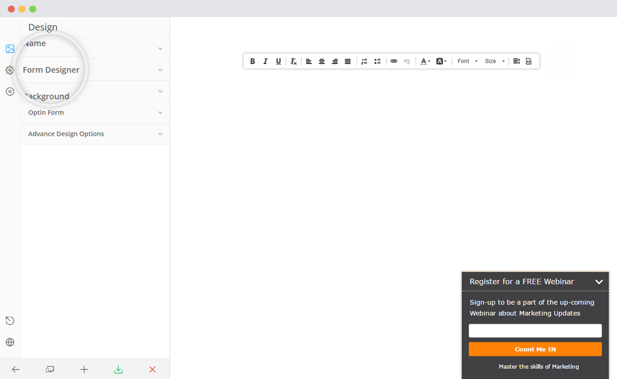Select the Text color icon
This screenshot has height=379, width=617.
tap(423, 61)
